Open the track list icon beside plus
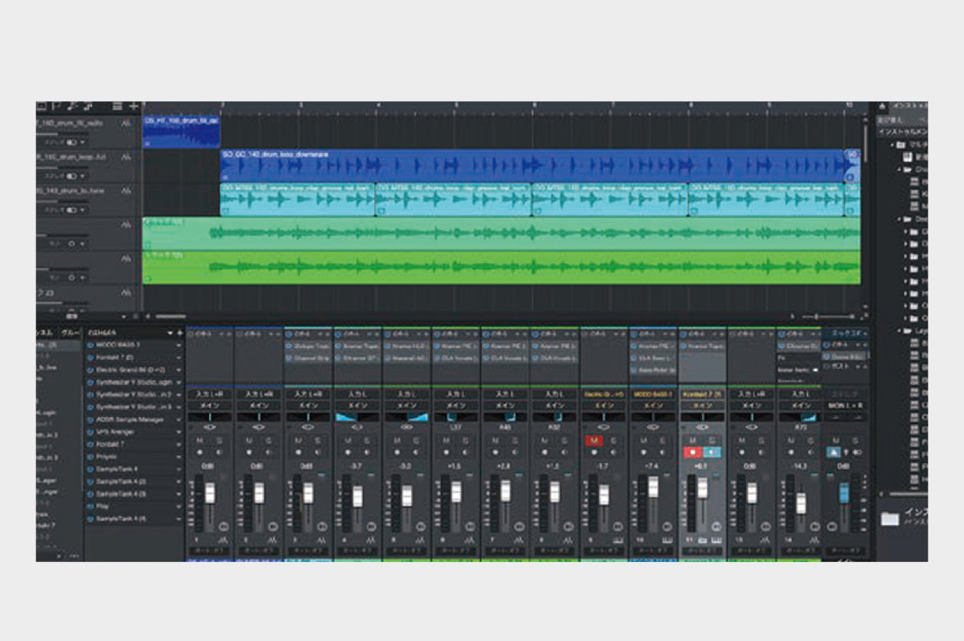The image size is (964, 641). pyautogui.click(x=117, y=107)
